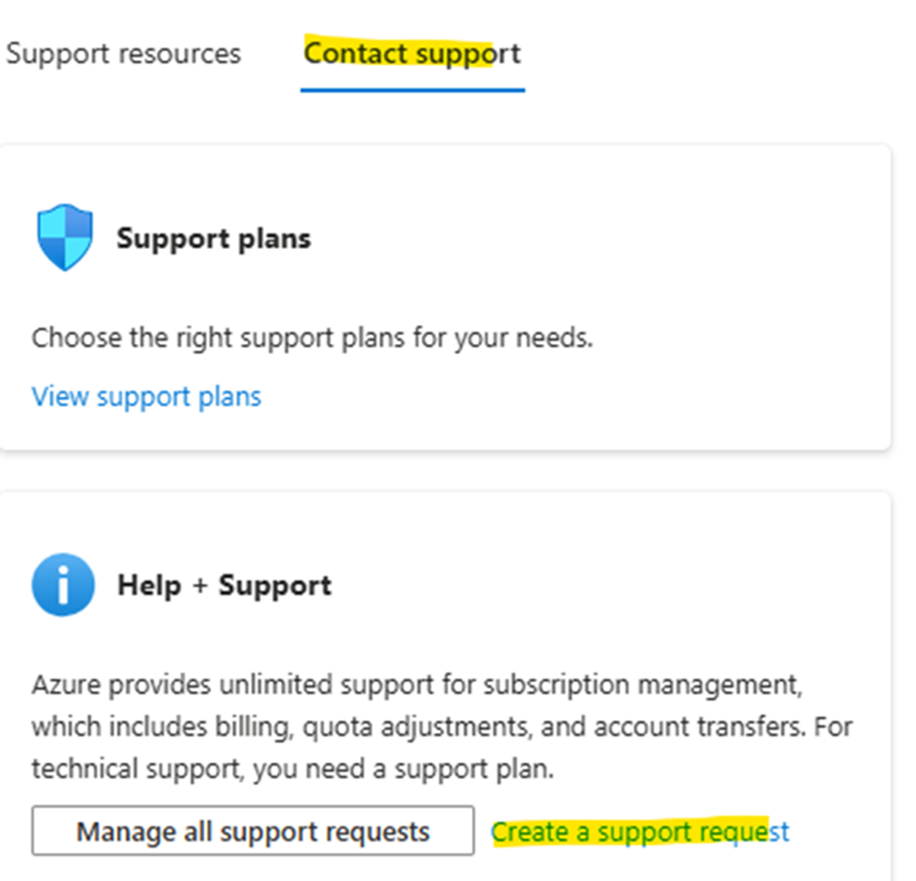Open the Support resources tab

pos(123,54)
